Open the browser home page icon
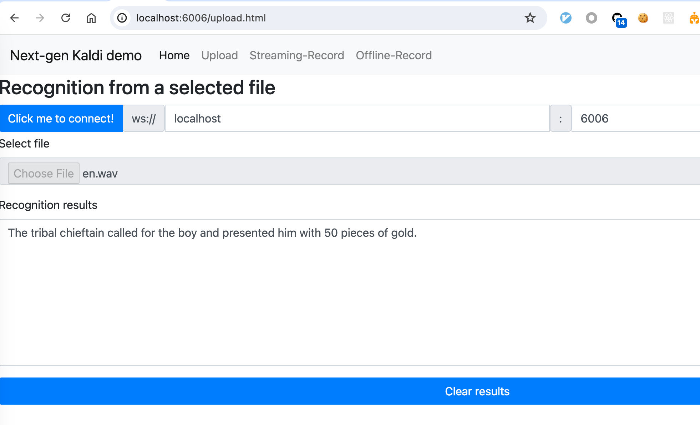 point(91,18)
